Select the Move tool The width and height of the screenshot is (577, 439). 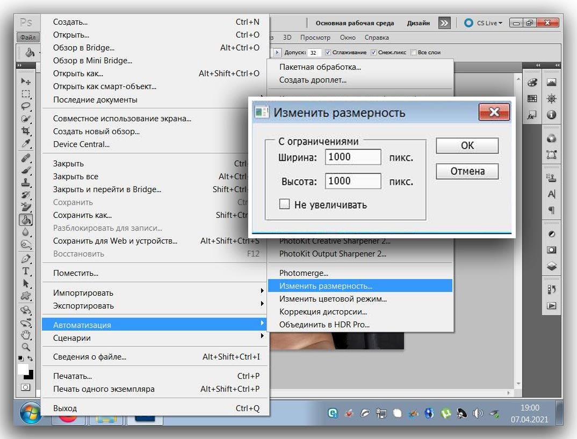click(x=25, y=81)
